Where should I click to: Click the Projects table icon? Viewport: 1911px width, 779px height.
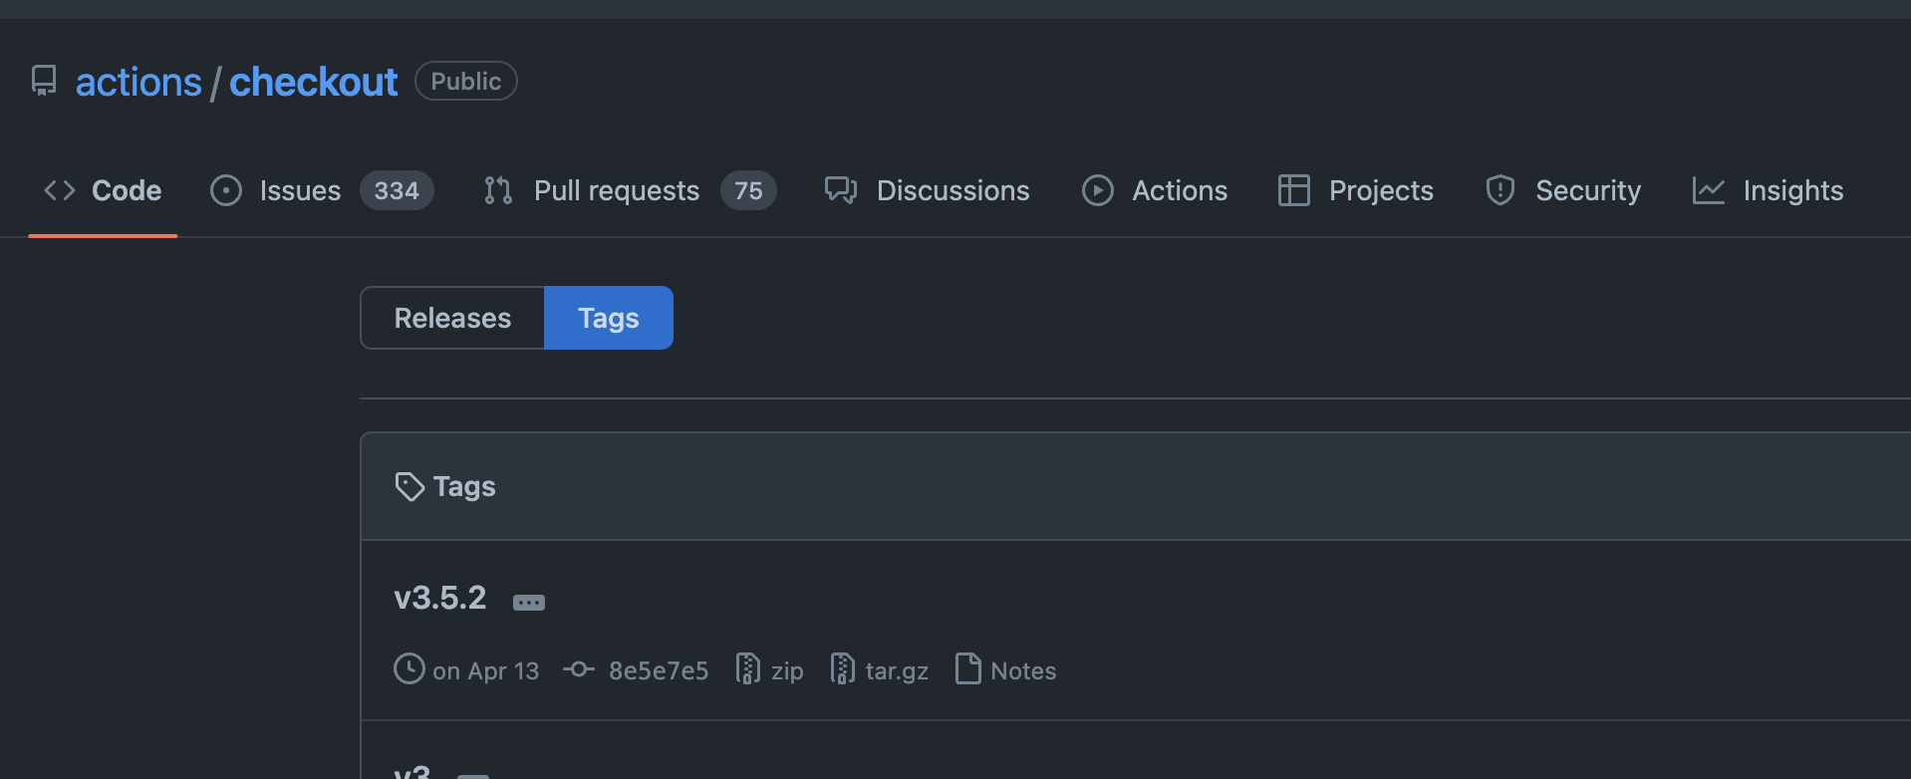[1293, 190]
